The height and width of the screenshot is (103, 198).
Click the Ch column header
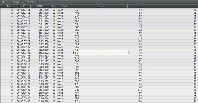(52, 6)
